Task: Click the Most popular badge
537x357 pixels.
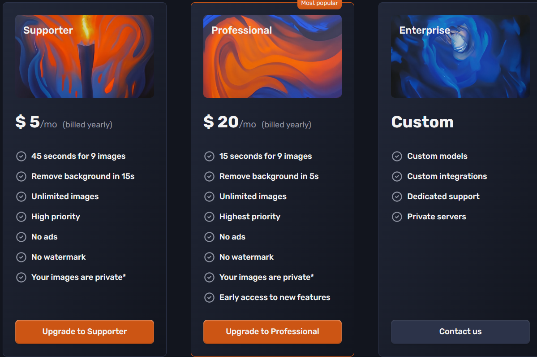Action: (x=319, y=4)
